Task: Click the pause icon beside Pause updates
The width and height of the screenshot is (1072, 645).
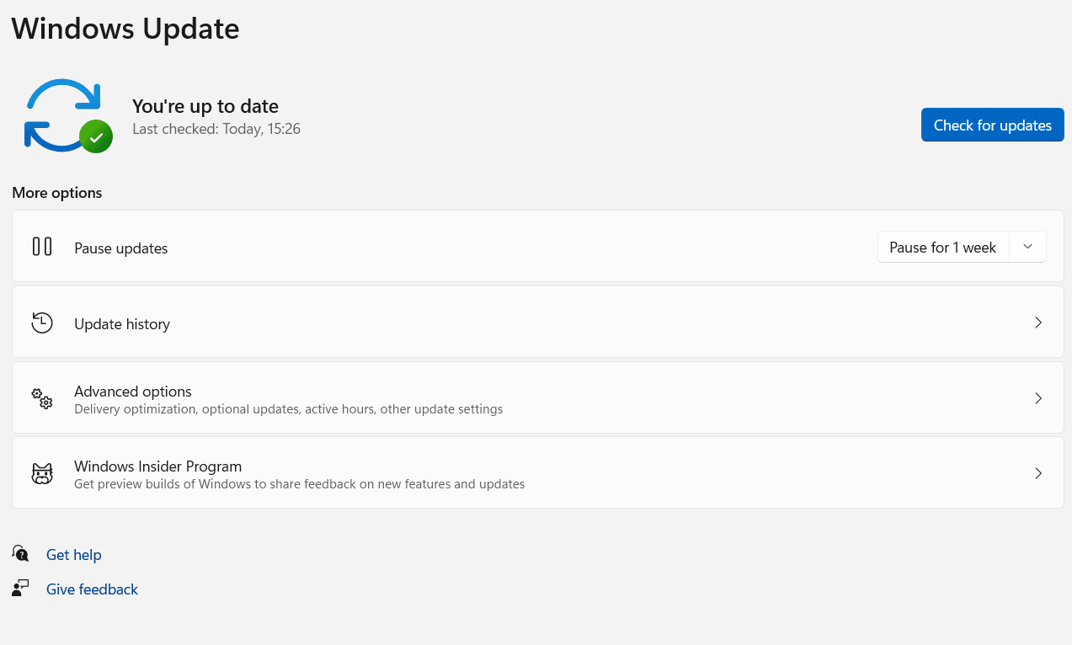Action: pos(42,247)
